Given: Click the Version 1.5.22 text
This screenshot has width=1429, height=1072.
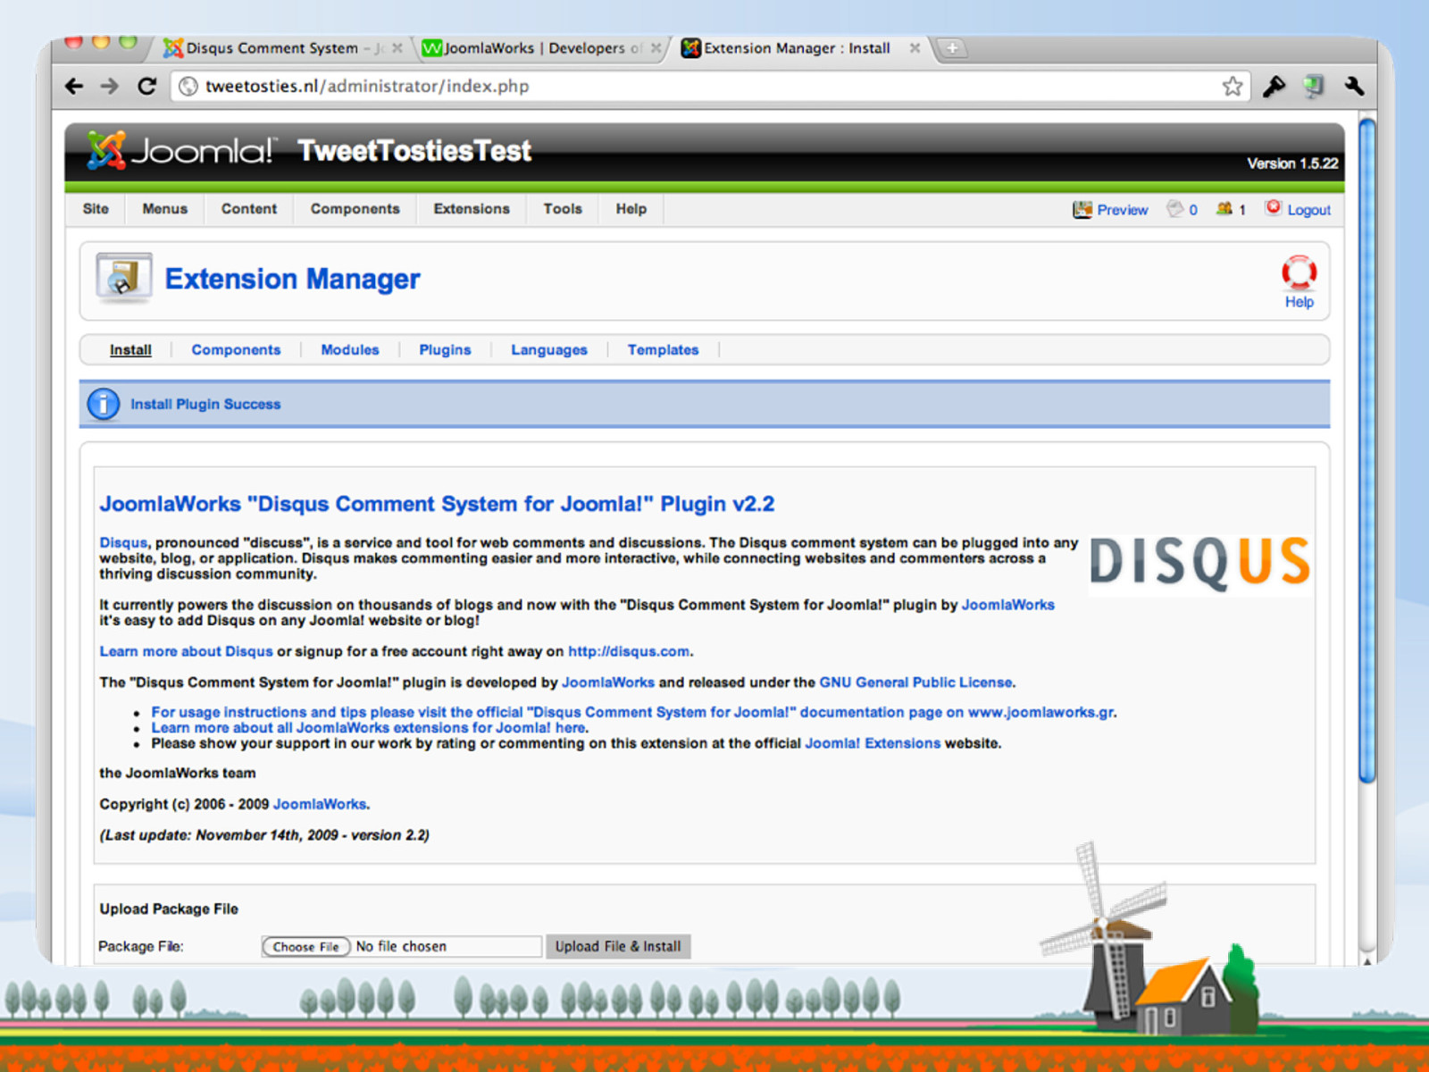Looking at the screenshot, I should click(1292, 163).
